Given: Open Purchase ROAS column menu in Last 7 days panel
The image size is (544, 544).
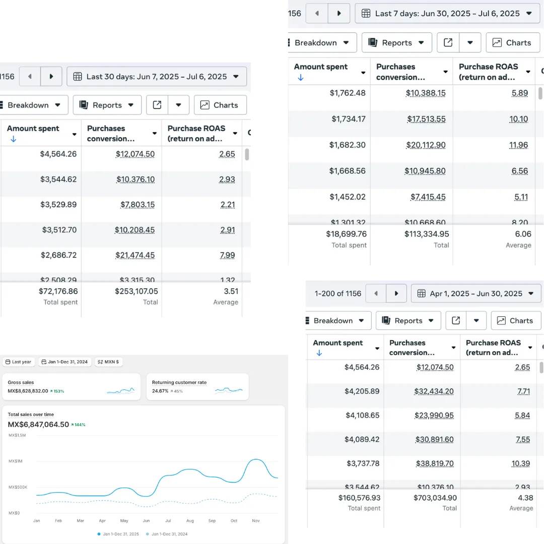Looking at the screenshot, I should click(x=528, y=72).
